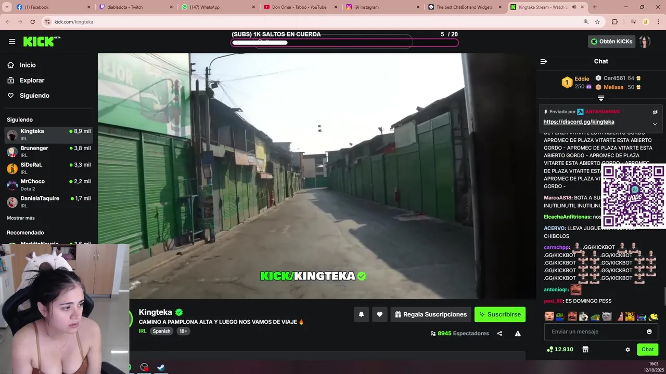Insert the Patrick Star emote

[619, 316]
